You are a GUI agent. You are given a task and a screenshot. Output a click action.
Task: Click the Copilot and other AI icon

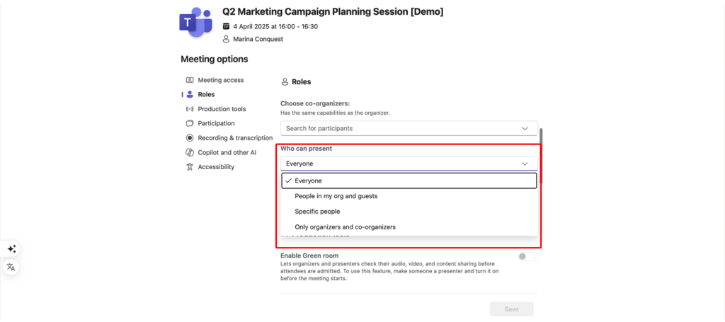pos(190,152)
